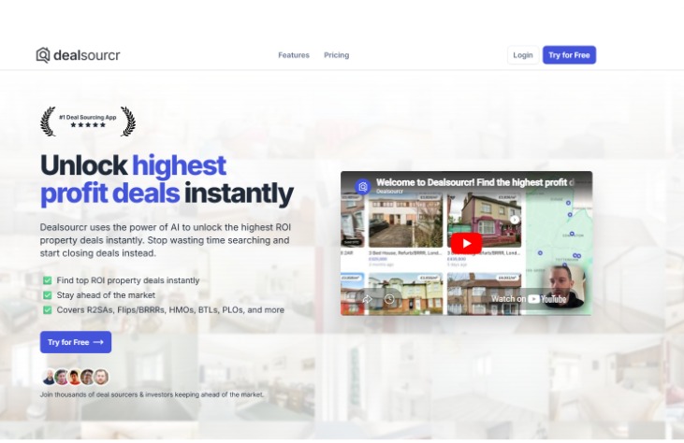684x443 pixels.
Task: Play the YouTube video with red play button
Action: [466, 244]
